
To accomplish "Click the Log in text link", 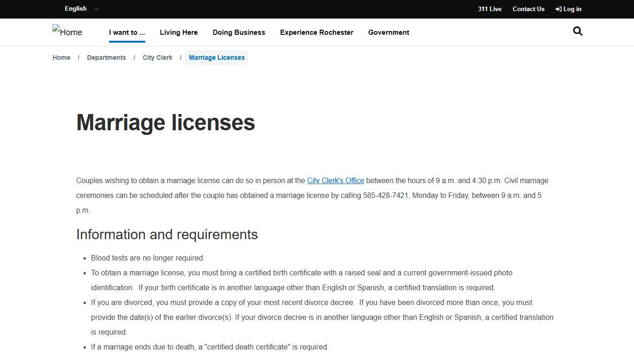I will click(x=571, y=9).
